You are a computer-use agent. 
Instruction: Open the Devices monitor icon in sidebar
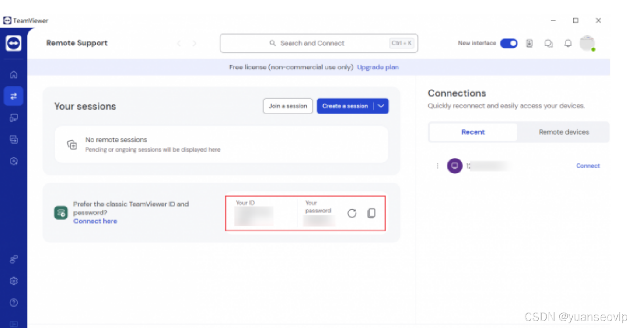[14, 118]
